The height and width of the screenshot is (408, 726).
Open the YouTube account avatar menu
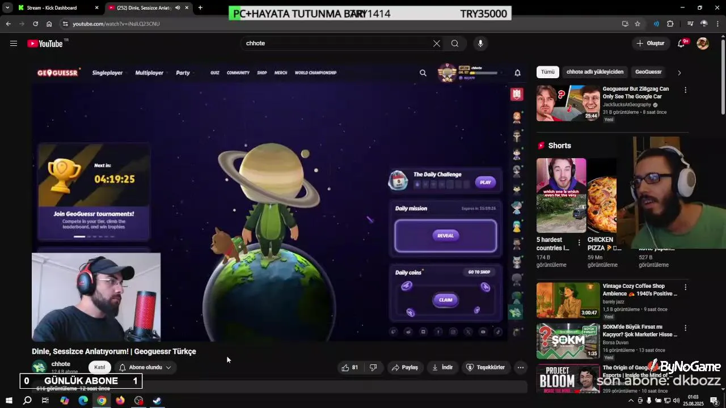pos(703,43)
